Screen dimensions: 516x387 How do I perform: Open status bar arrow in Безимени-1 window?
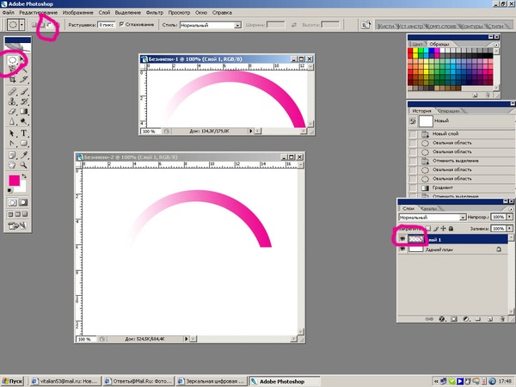click(250, 131)
